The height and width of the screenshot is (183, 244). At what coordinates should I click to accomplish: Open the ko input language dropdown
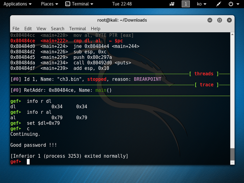(x=202, y=4)
